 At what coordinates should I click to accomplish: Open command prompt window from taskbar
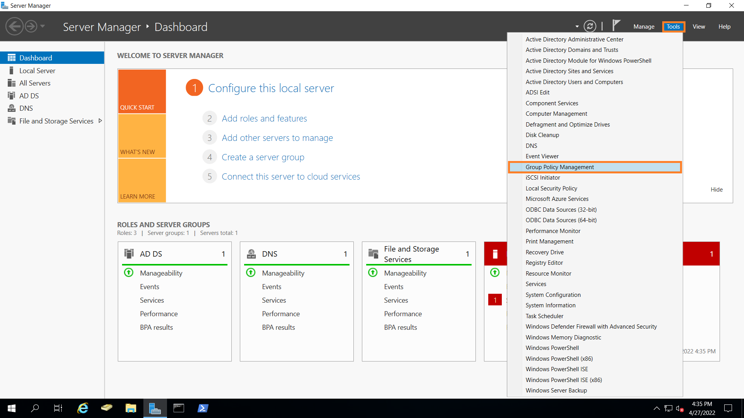click(x=179, y=408)
